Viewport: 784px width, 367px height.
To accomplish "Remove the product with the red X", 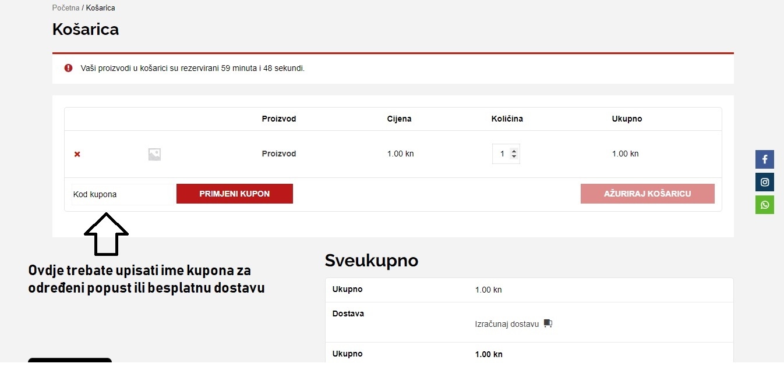I will click(77, 154).
